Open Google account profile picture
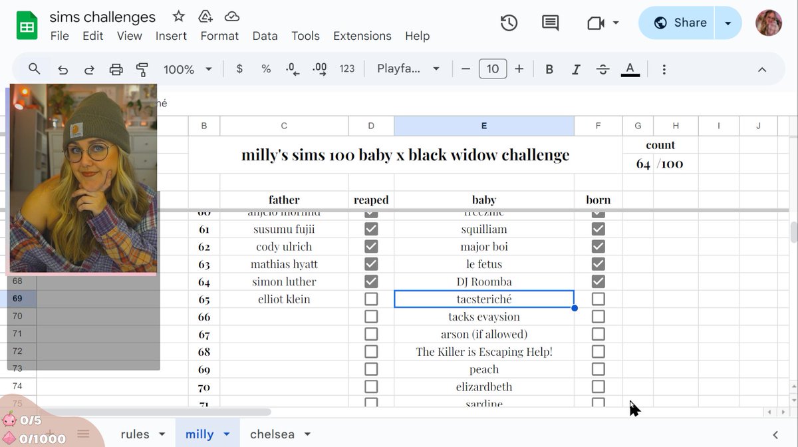The width and height of the screenshot is (798, 447). click(769, 23)
